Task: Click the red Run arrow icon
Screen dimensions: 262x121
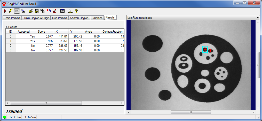Action: click(x=5, y=11)
